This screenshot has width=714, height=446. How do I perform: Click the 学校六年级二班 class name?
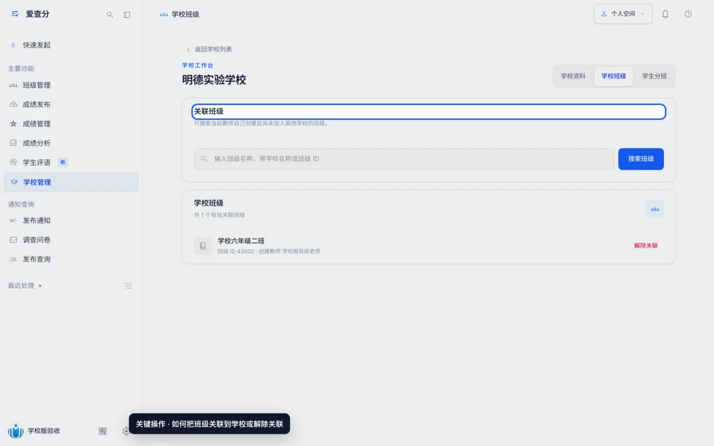(x=241, y=241)
